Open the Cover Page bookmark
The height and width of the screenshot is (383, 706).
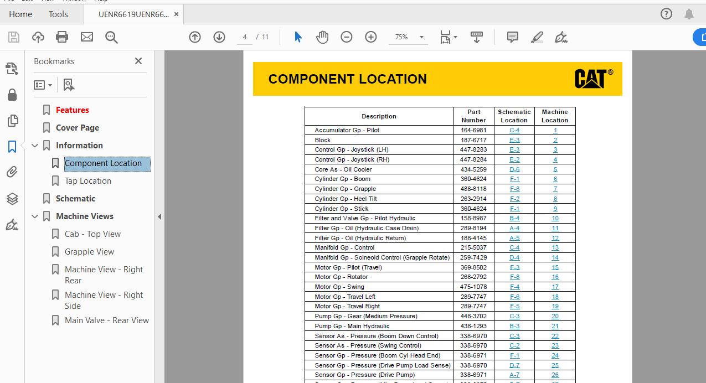pos(78,128)
